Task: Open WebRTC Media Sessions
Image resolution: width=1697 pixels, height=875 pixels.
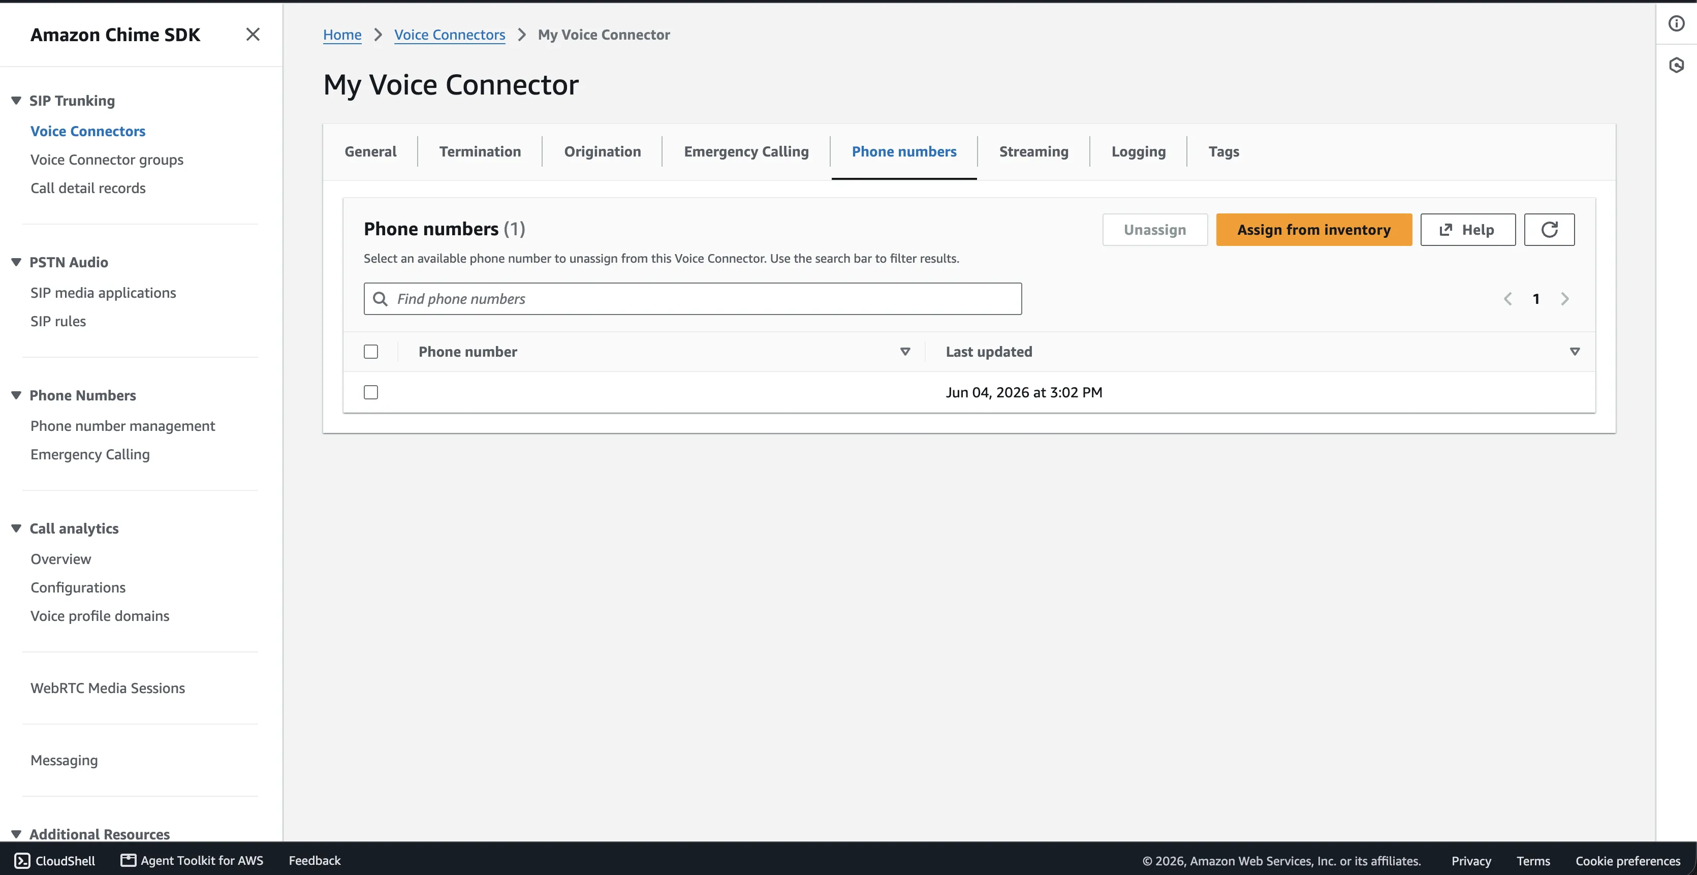Action: 107,688
